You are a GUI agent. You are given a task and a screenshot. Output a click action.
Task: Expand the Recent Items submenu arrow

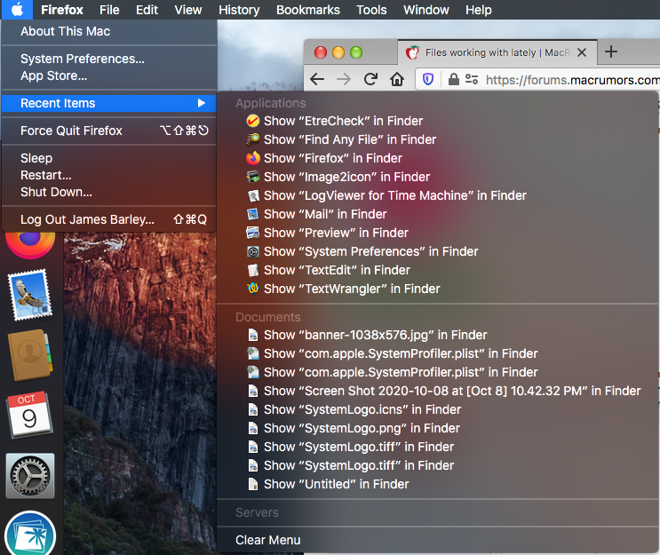[202, 103]
